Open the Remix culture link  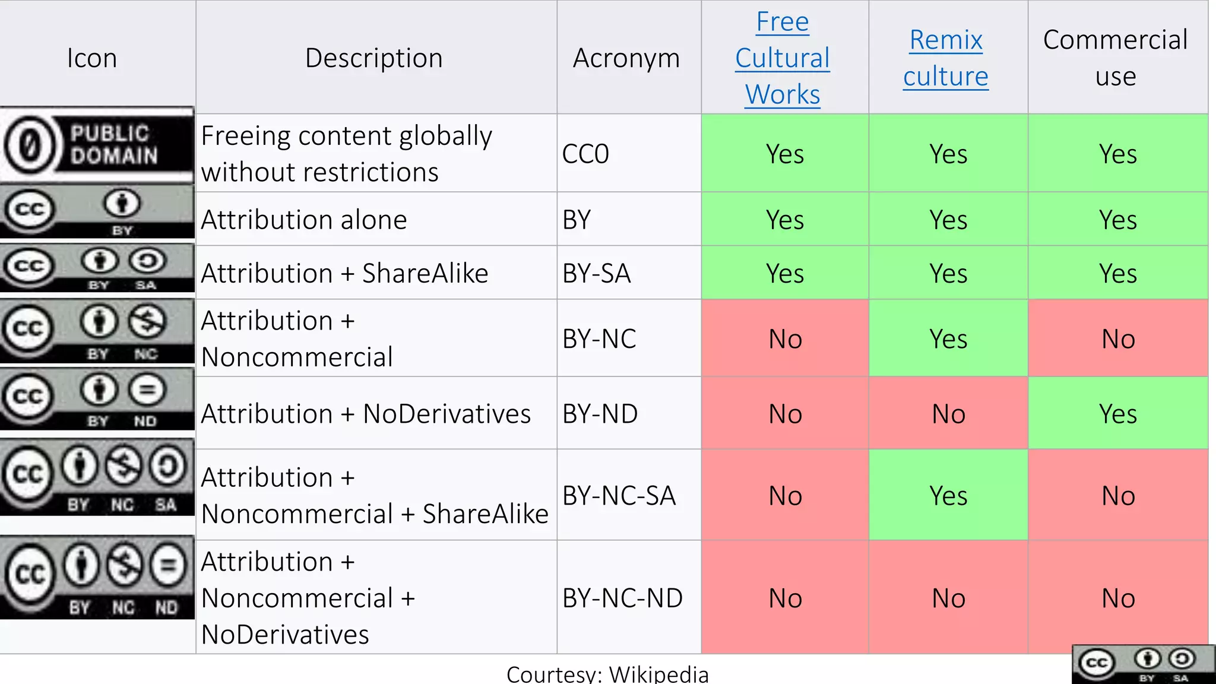coord(946,58)
